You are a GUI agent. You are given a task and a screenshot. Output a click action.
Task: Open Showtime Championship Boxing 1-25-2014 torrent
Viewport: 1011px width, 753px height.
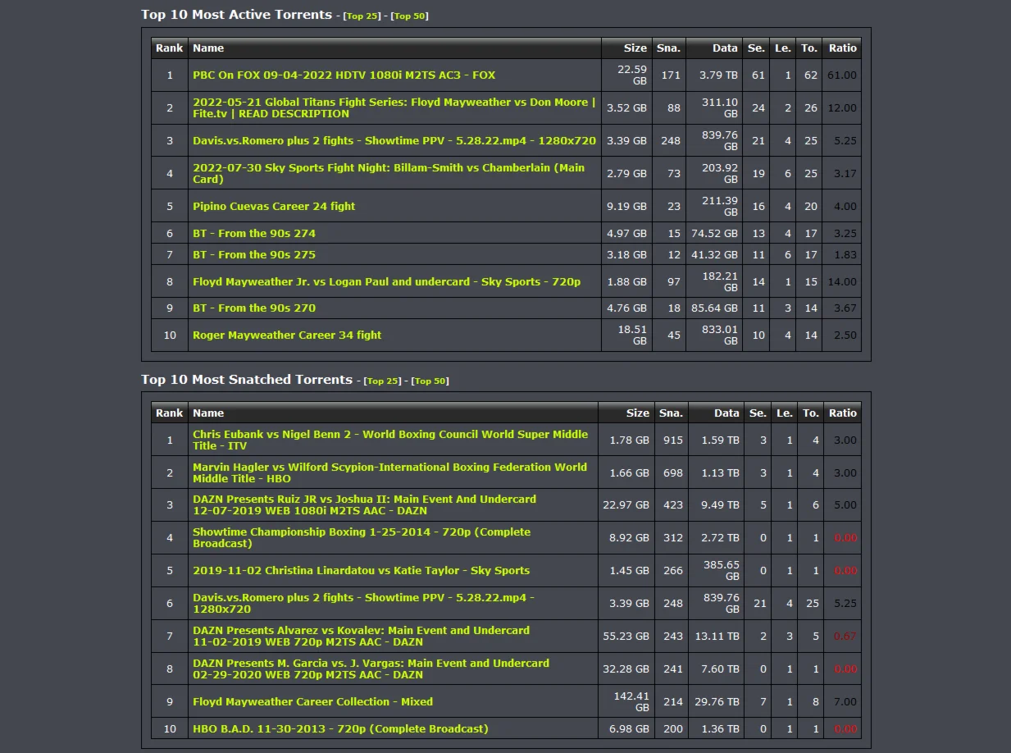point(362,537)
